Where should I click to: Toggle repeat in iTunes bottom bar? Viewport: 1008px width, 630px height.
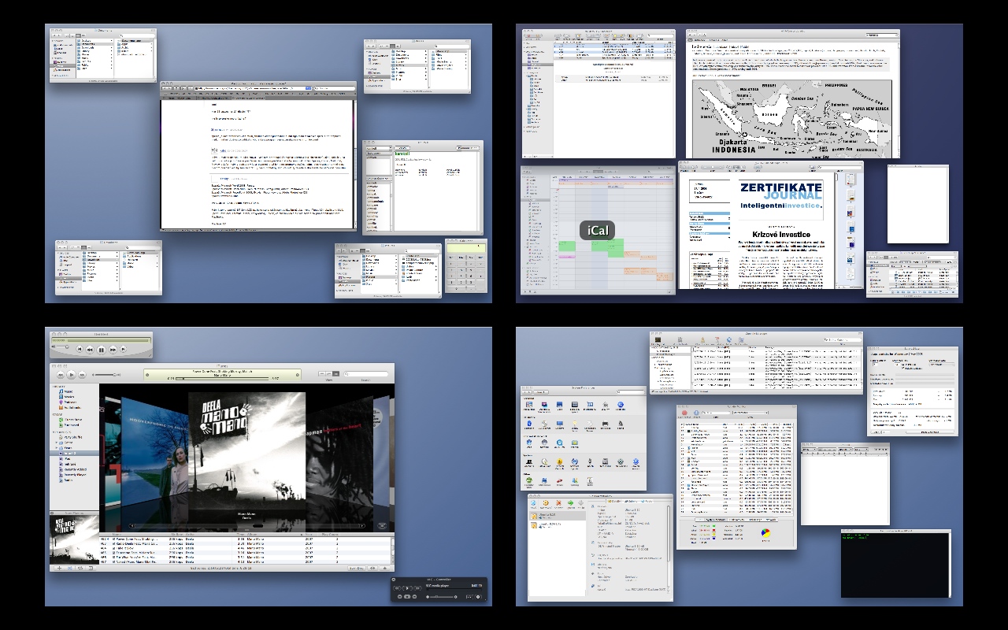(80, 568)
